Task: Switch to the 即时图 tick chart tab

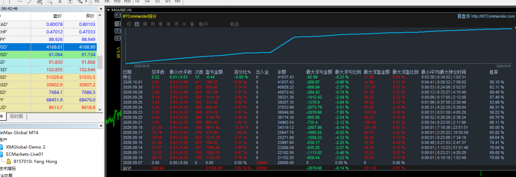Action: click(17, 116)
